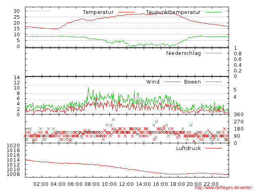Click the red Wind legend line
Screen dimensions: 254x191
tap(173, 82)
